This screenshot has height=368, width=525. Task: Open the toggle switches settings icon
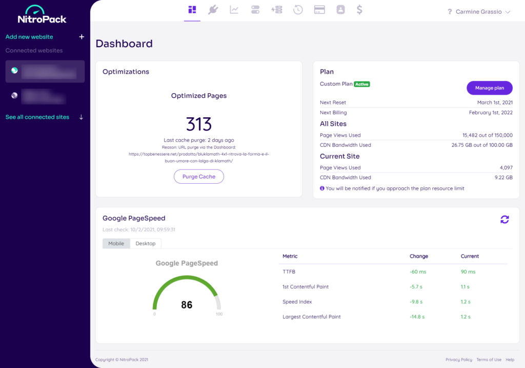255,10
